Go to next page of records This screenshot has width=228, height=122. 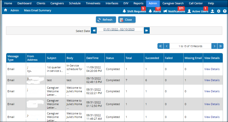tap(214, 46)
